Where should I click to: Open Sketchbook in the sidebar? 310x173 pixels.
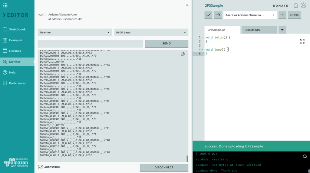(x=17, y=29)
